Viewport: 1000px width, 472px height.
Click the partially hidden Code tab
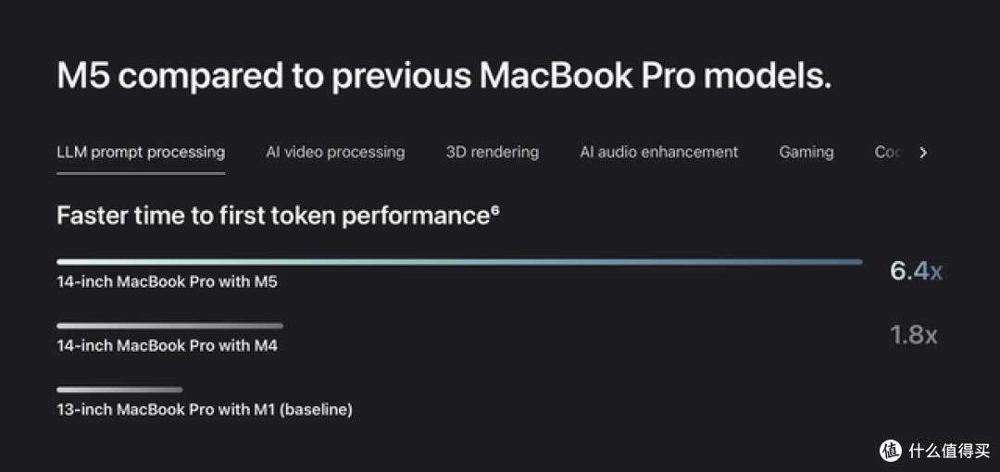tap(887, 153)
